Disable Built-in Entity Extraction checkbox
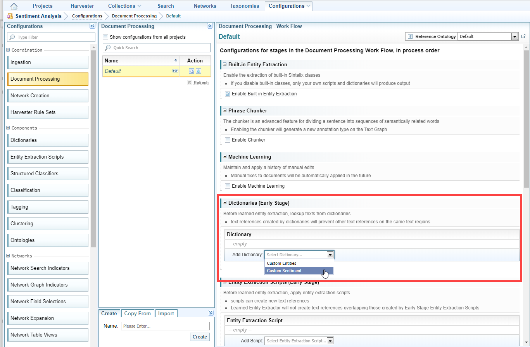530x347 pixels. 228,94
